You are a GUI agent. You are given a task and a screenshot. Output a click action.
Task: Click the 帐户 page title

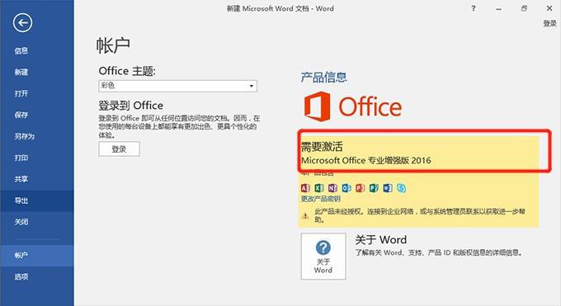(x=113, y=46)
